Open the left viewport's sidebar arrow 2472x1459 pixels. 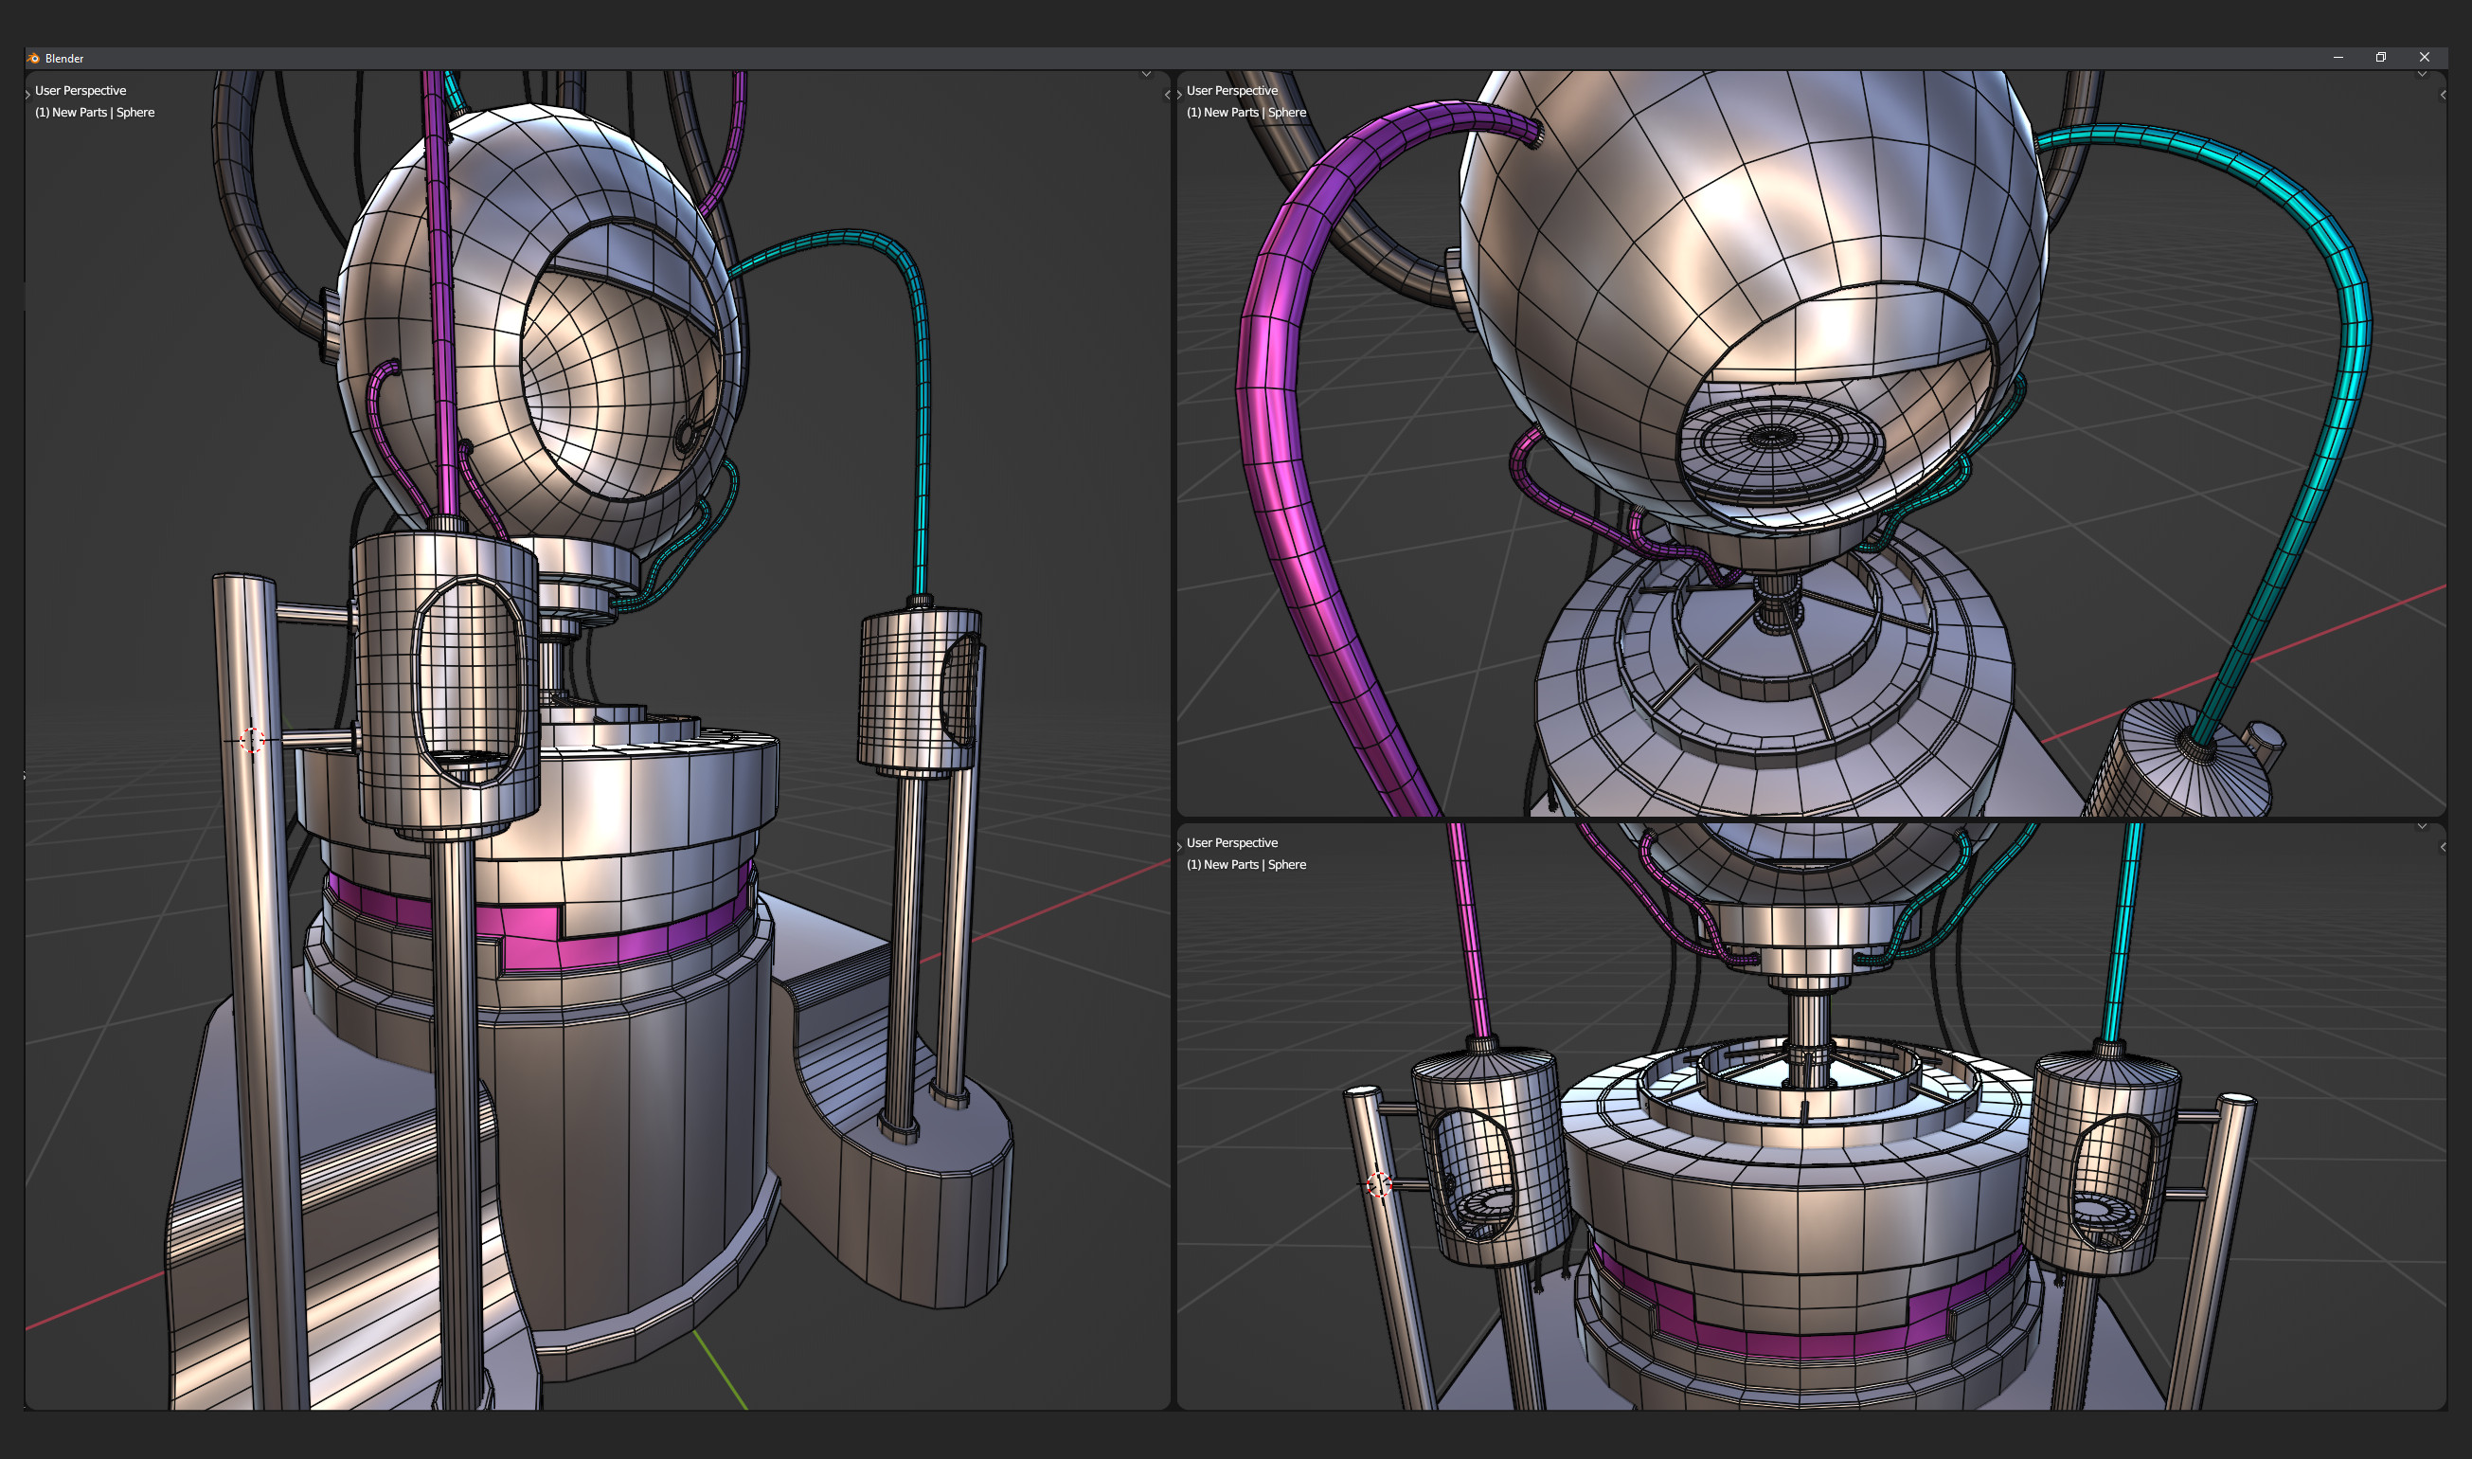[1167, 96]
